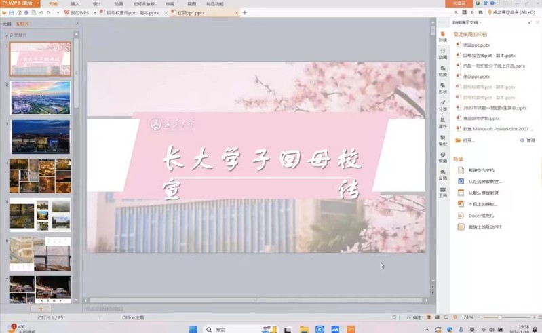Click the 分享 (Share) sidebar icon

click(x=442, y=105)
